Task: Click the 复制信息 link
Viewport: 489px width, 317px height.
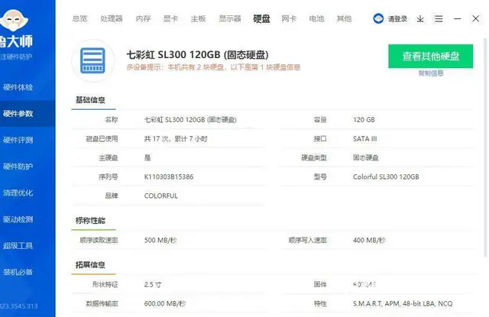Action: pyautogui.click(x=431, y=73)
